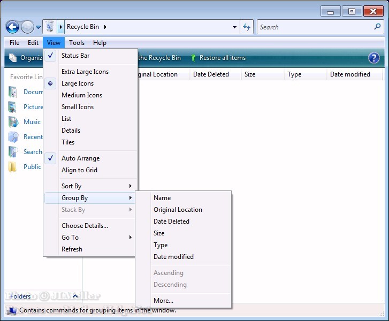The height and width of the screenshot is (321, 389).
Task: Expand the arrow before Recycle Bin breadcrumb
Action: point(61,27)
